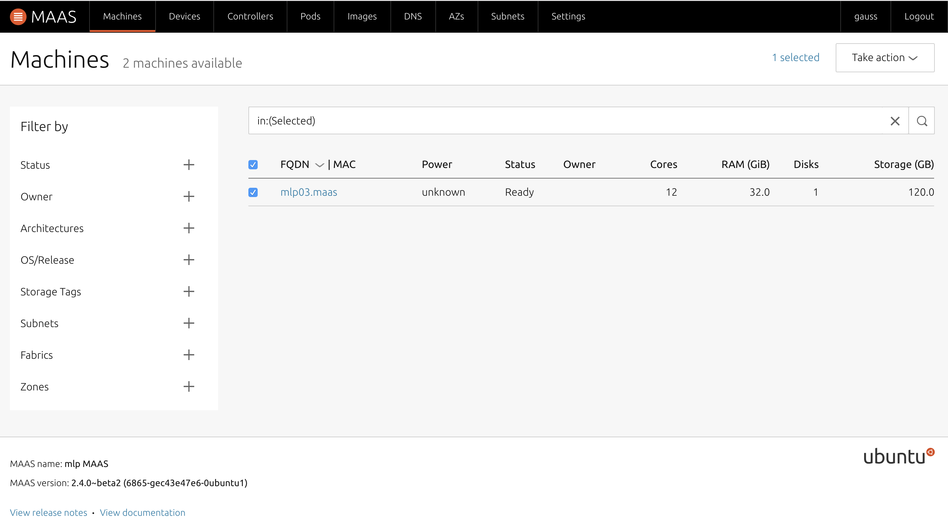Screen dimensions: 948x531
Task: Open the mlp03.maas machine link
Action: [309, 192]
